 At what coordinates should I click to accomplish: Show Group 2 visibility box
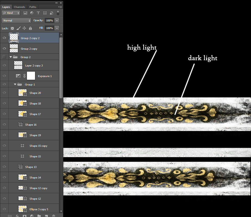coord(4,57)
